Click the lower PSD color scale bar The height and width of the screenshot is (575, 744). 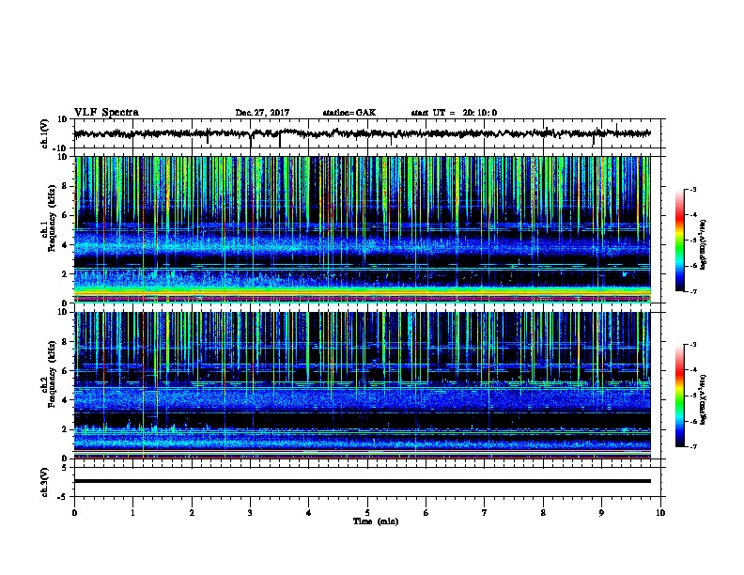(x=679, y=396)
